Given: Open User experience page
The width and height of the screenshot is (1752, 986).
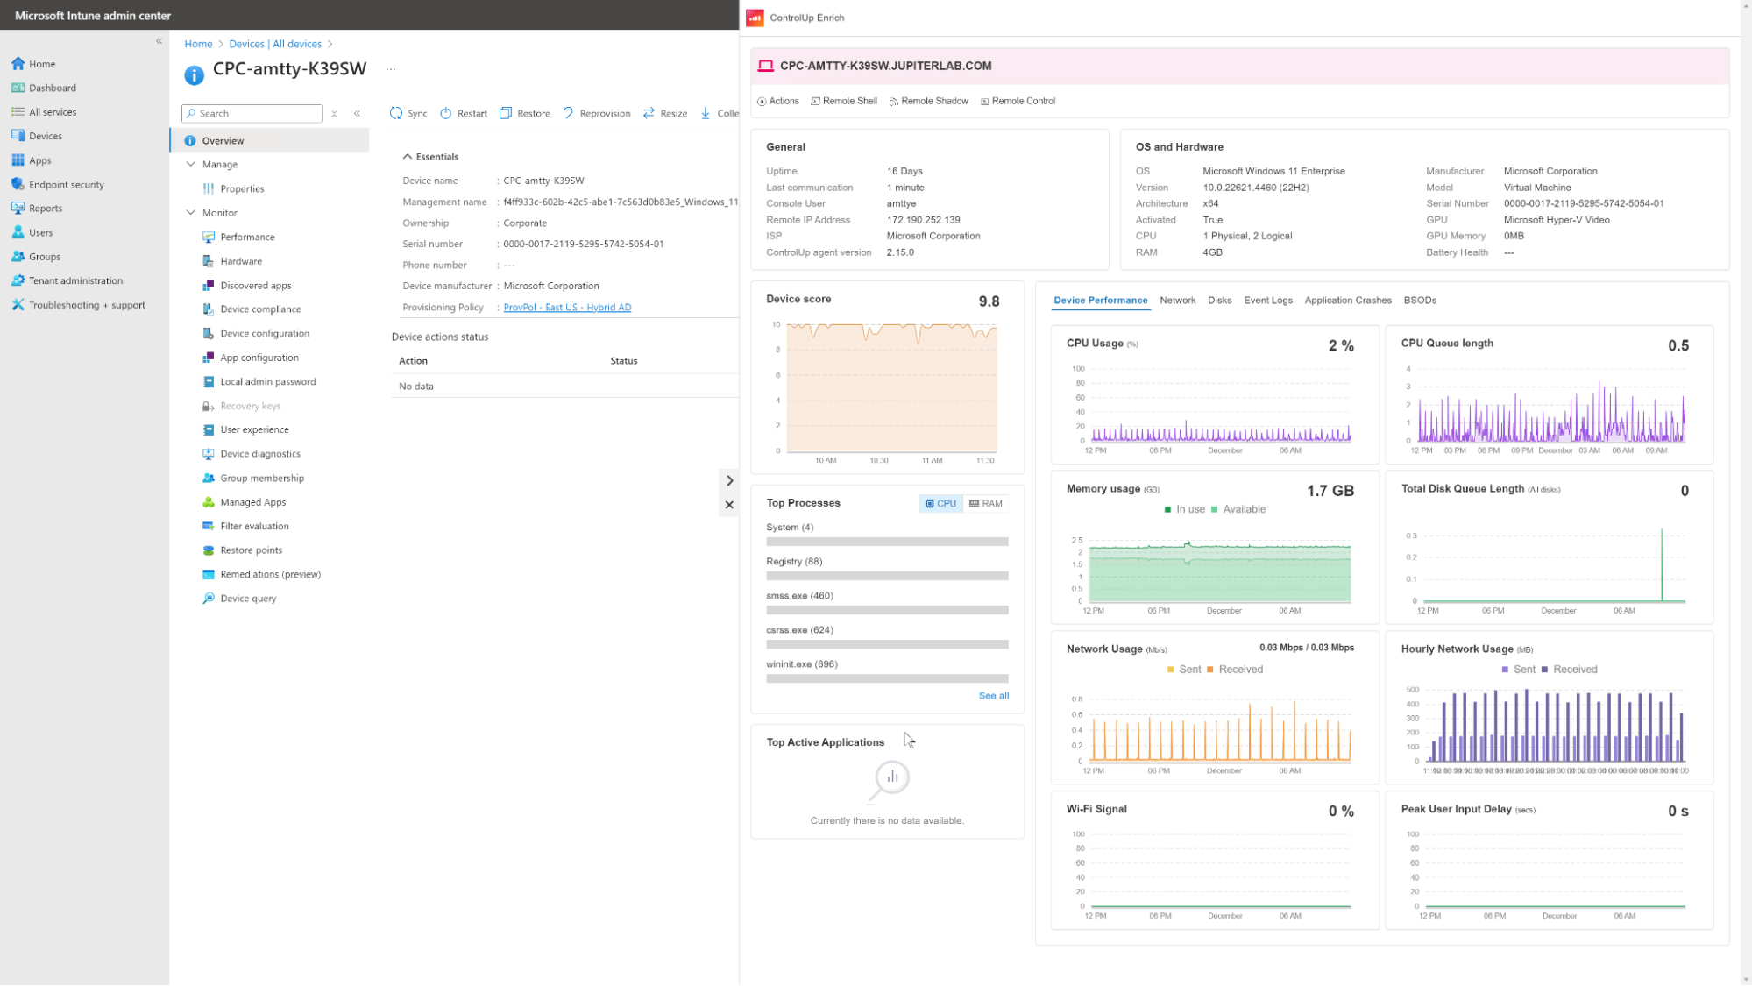Looking at the screenshot, I should tap(254, 430).
